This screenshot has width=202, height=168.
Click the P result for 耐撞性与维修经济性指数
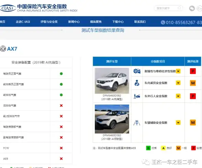(193, 71)
